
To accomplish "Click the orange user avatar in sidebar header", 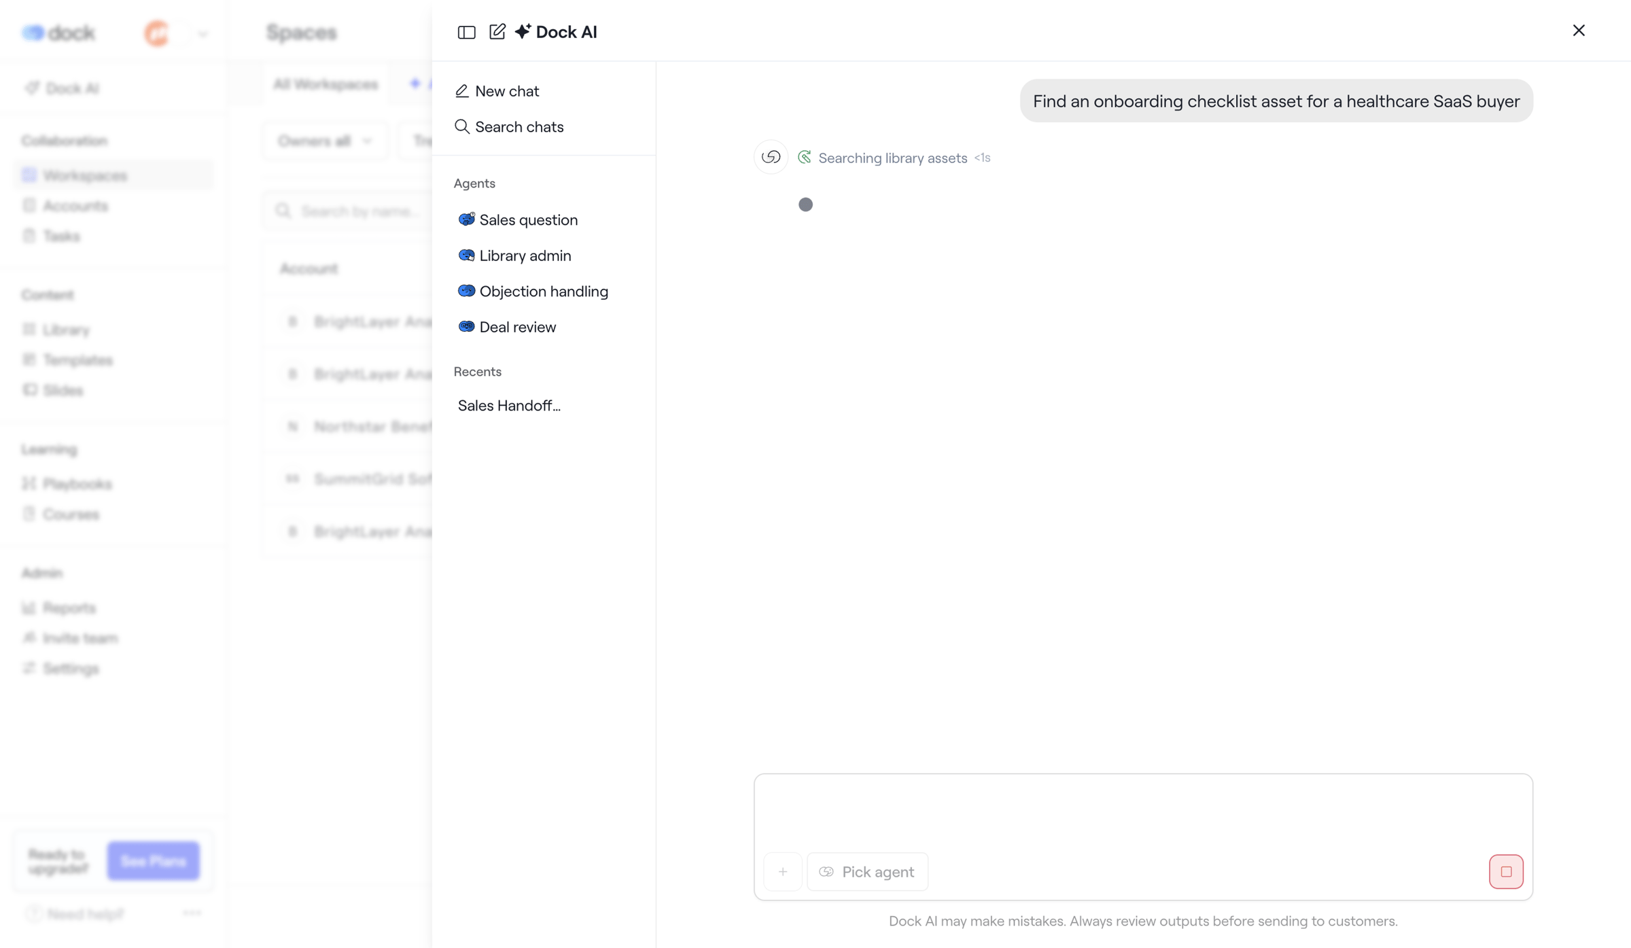I will (157, 33).
